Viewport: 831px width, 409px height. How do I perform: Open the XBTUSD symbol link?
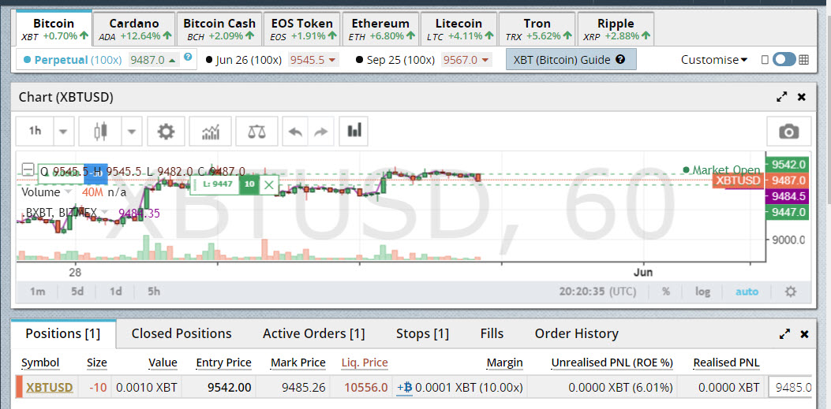coord(49,387)
